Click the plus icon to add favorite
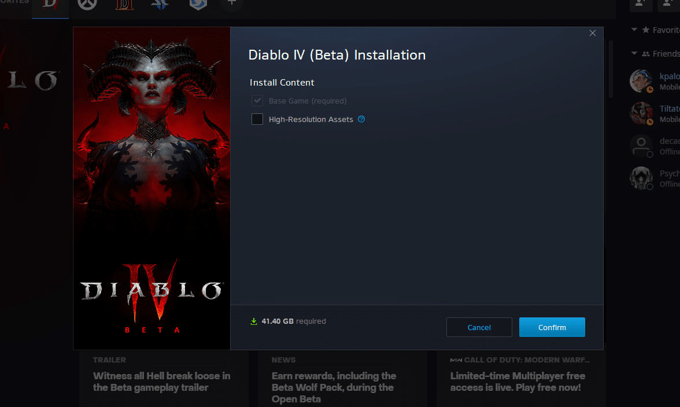 (x=232, y=3)
